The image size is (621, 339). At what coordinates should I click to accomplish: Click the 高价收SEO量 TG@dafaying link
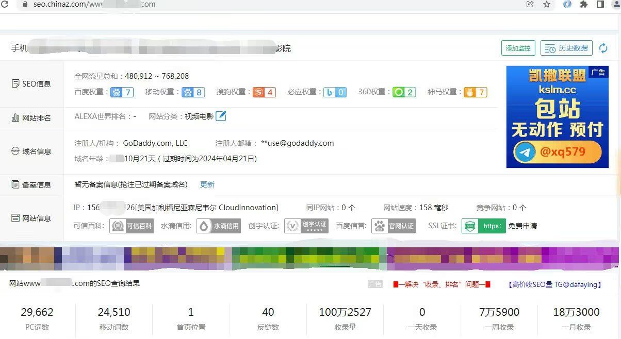tap(555, 284)
